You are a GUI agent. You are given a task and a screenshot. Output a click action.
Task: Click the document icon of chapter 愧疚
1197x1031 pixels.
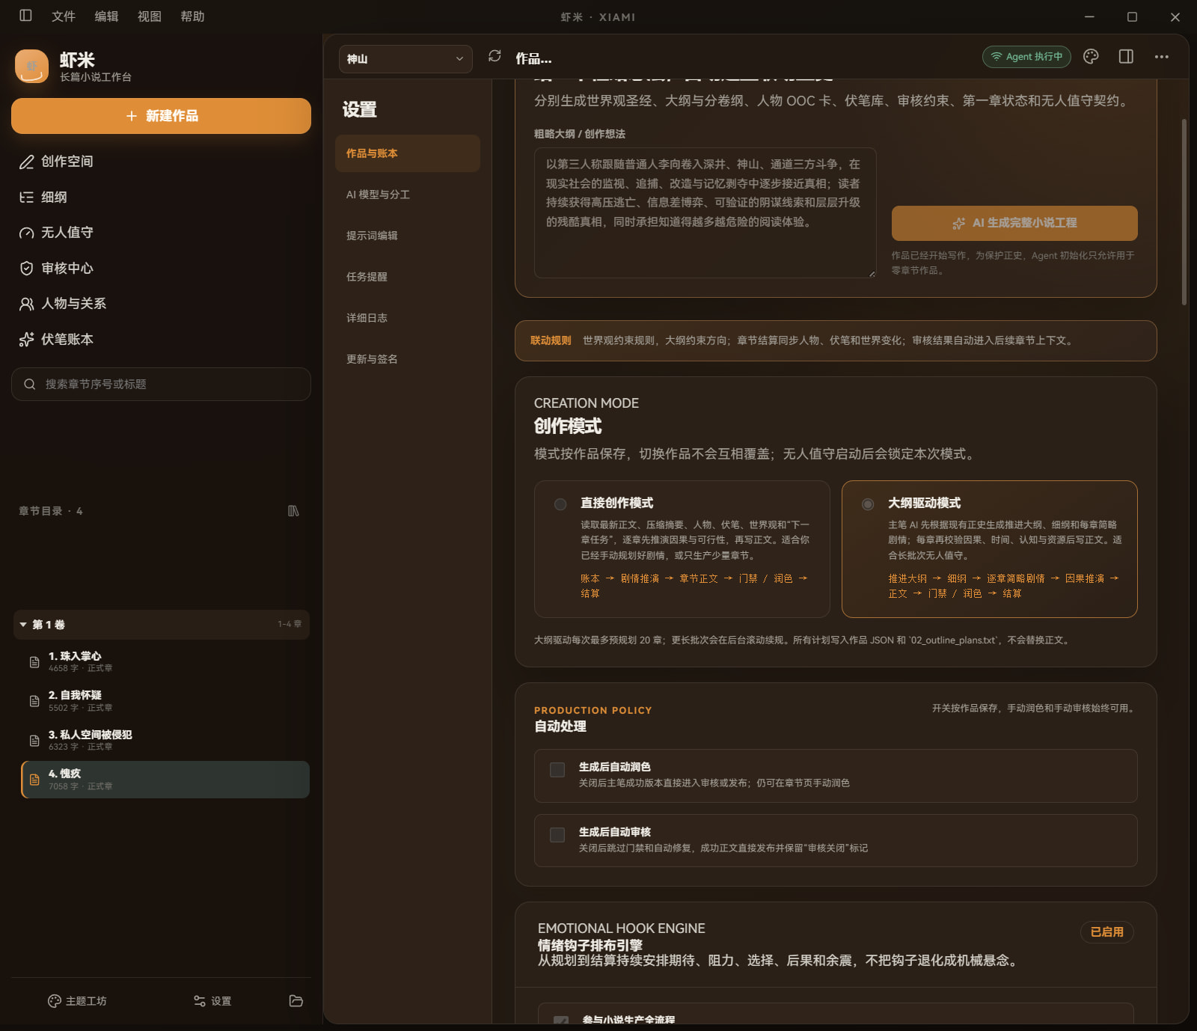34,780
